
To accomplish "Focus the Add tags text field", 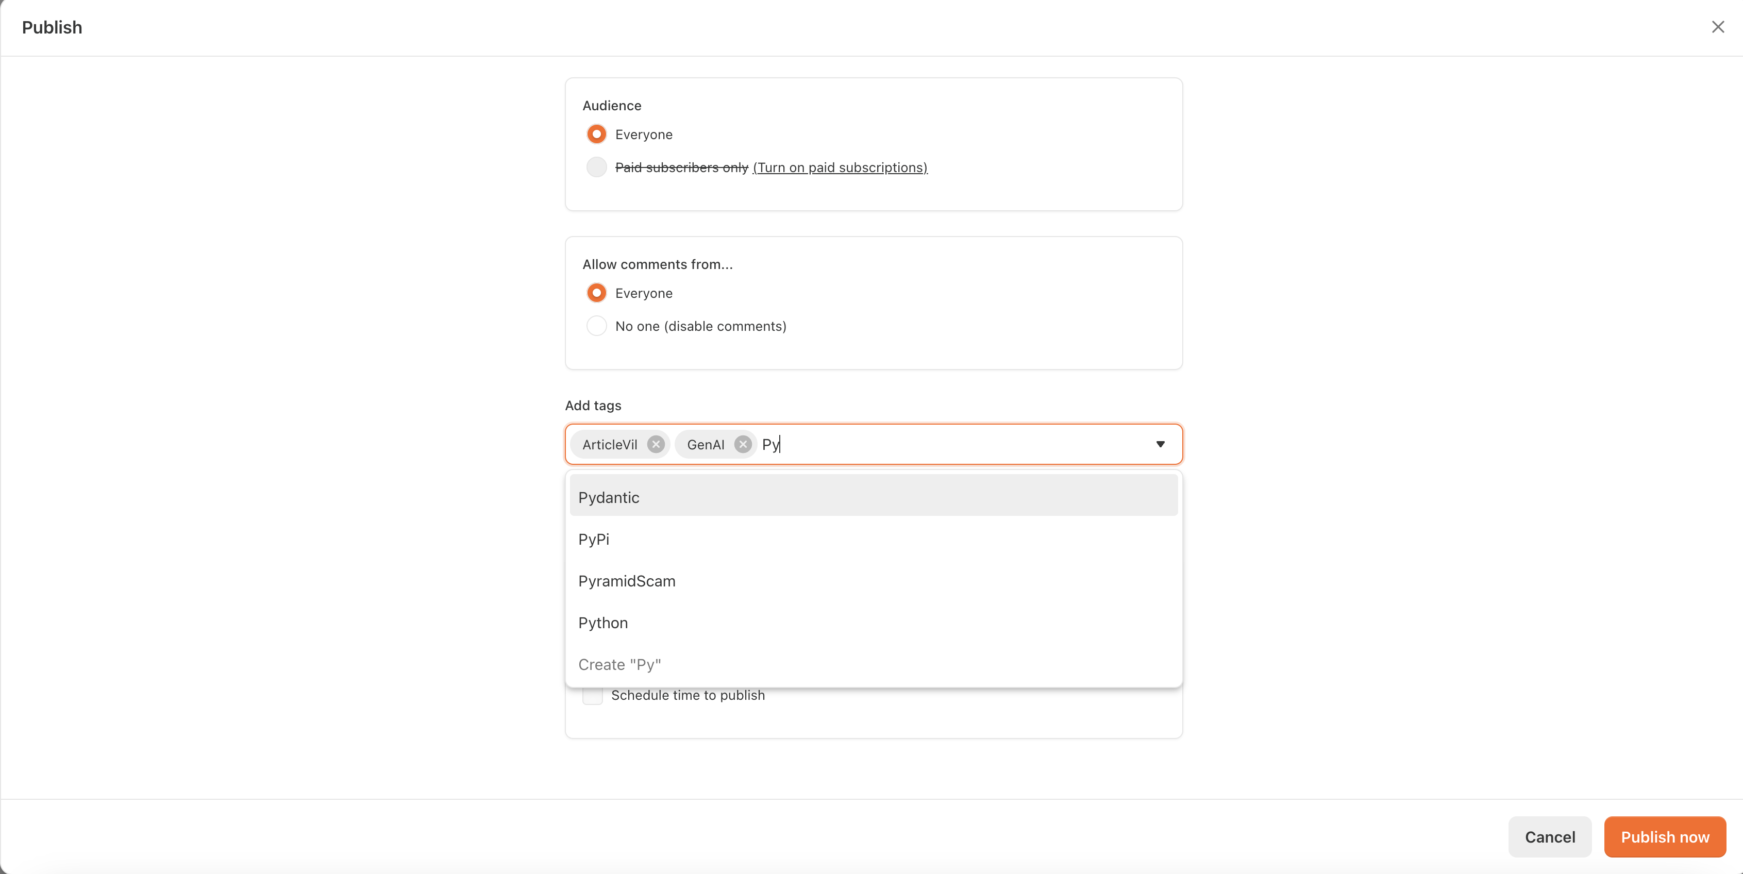I will click(x=947, y=444).
